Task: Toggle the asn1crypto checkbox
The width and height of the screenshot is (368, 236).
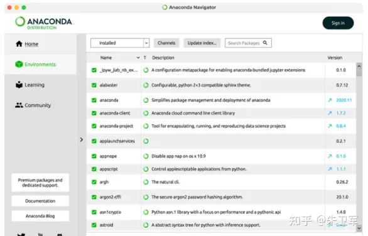Action: click(x=94, y=212)
